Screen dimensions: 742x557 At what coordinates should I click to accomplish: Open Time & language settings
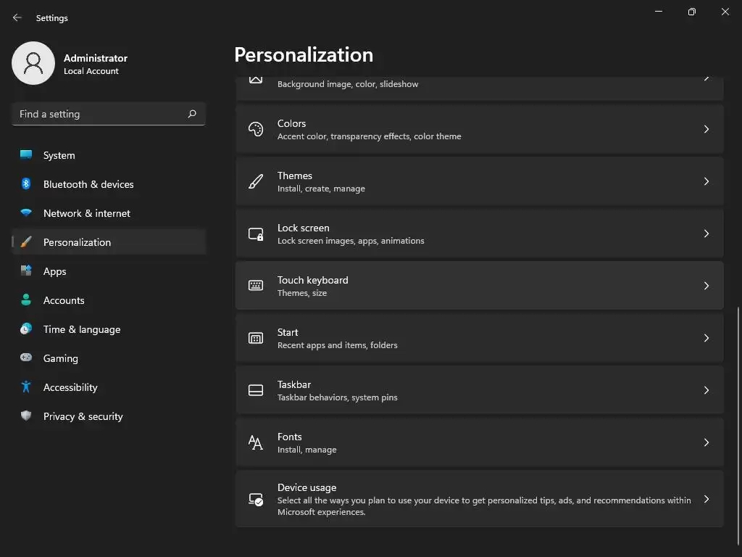click(82, 329)
